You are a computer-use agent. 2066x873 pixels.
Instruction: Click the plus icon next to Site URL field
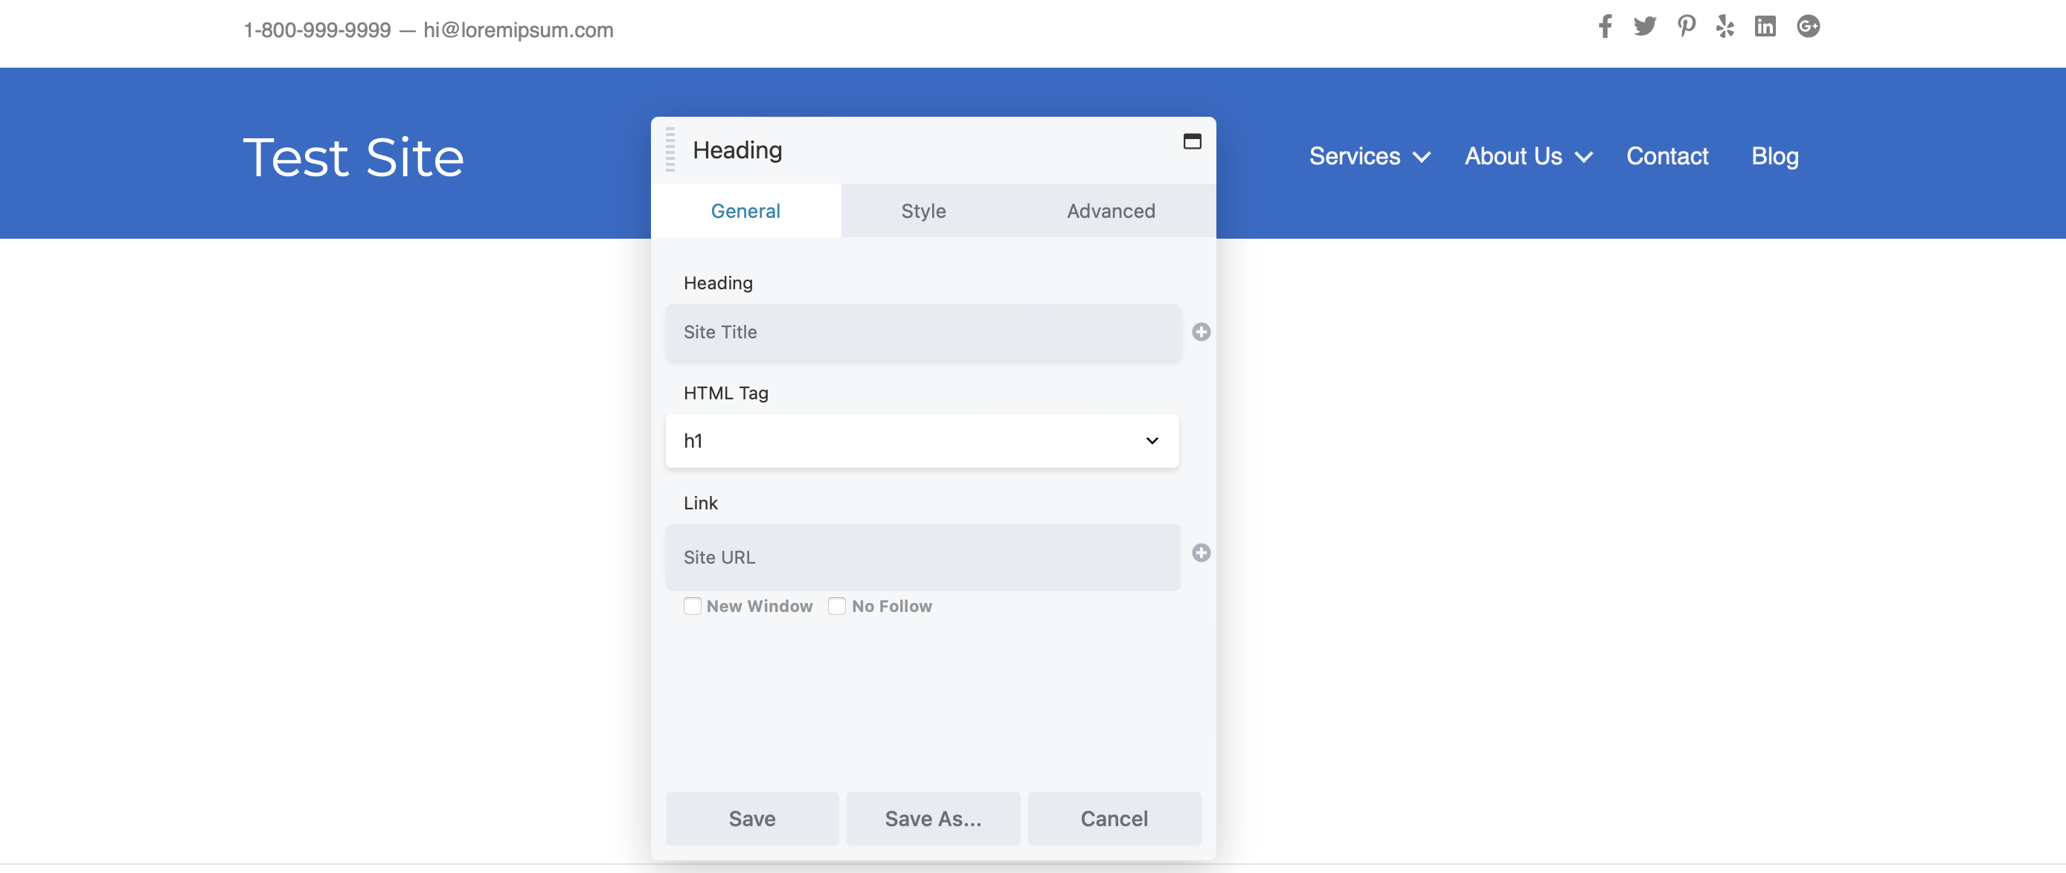(x=1201, y=553)
